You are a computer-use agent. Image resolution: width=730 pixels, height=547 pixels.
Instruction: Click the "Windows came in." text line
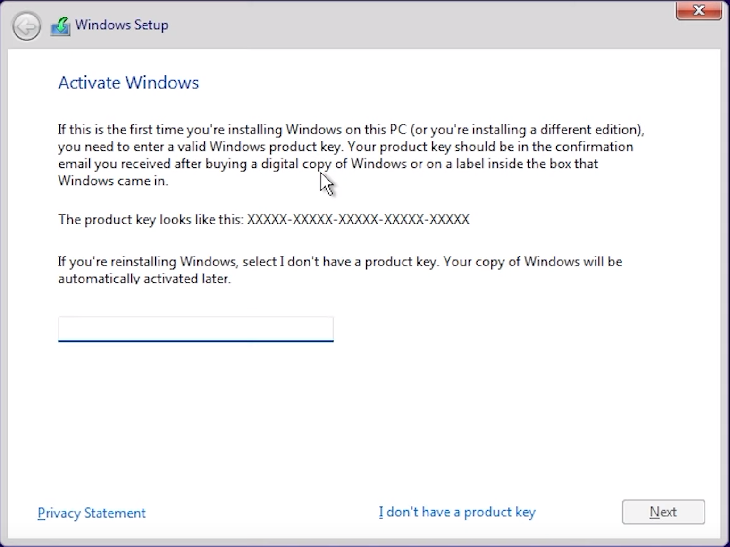click(113, 181)
